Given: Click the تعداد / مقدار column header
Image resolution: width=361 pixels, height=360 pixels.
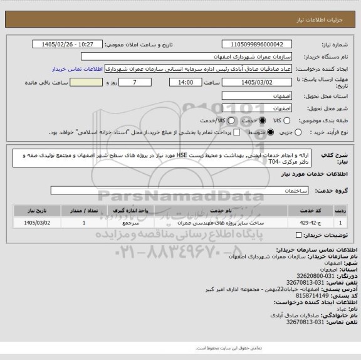Looking at the screenshot, I should (x=84, y=211).
